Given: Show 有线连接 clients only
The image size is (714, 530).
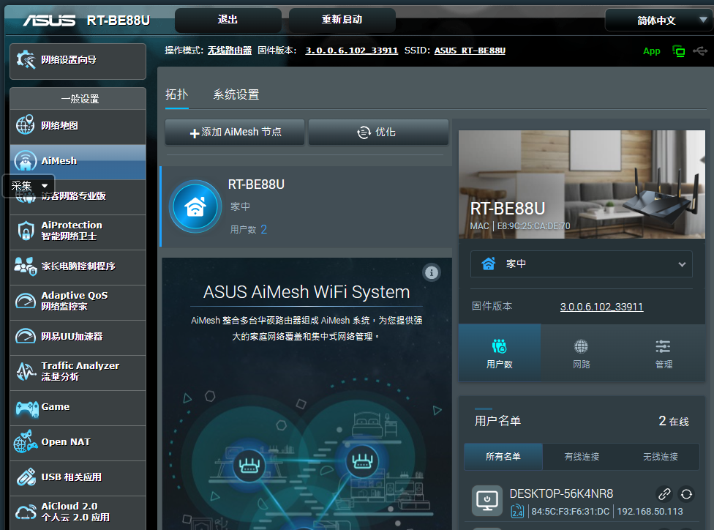Looking at the screenshot, I should point(582,456).
